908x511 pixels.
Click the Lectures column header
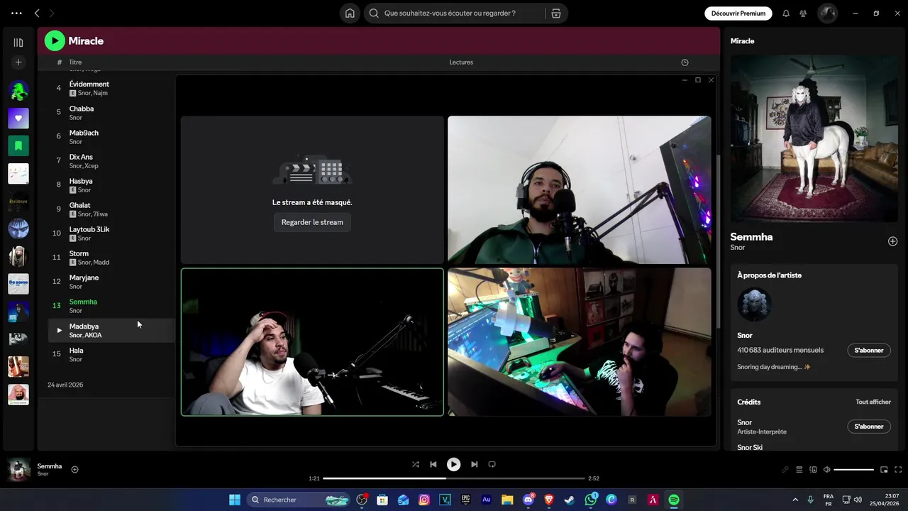click(x=461, y=62)
